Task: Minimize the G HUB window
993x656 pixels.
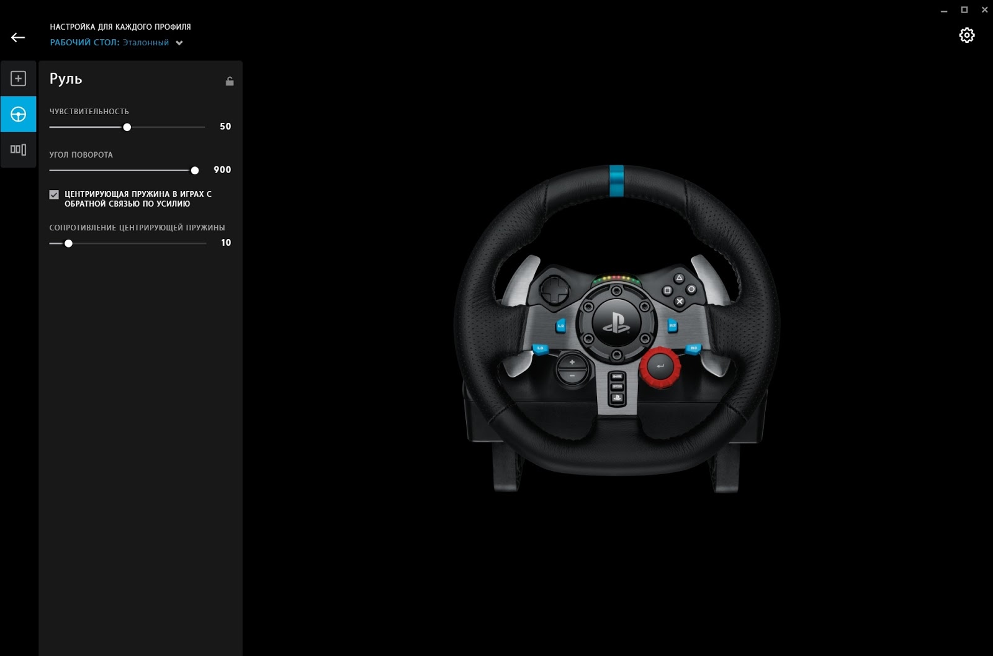Action: point(944,10)
